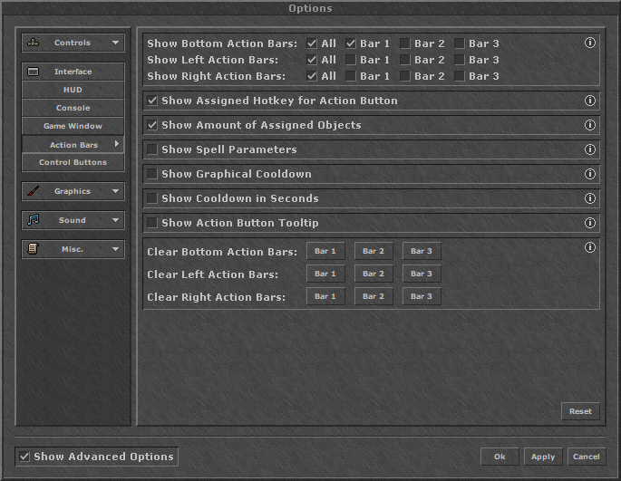Screen dimensions: 621x481
Task: Select the Interface category
Action: point(73,72)
